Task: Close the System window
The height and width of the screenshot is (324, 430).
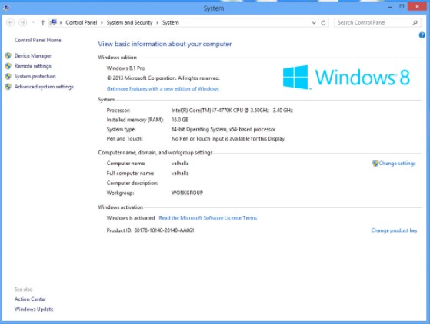Action: click(417, 6)
